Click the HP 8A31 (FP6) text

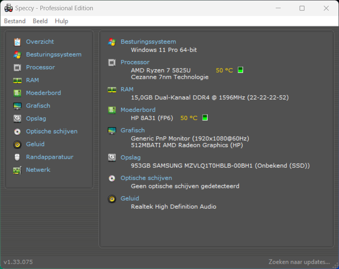(152, 118)
